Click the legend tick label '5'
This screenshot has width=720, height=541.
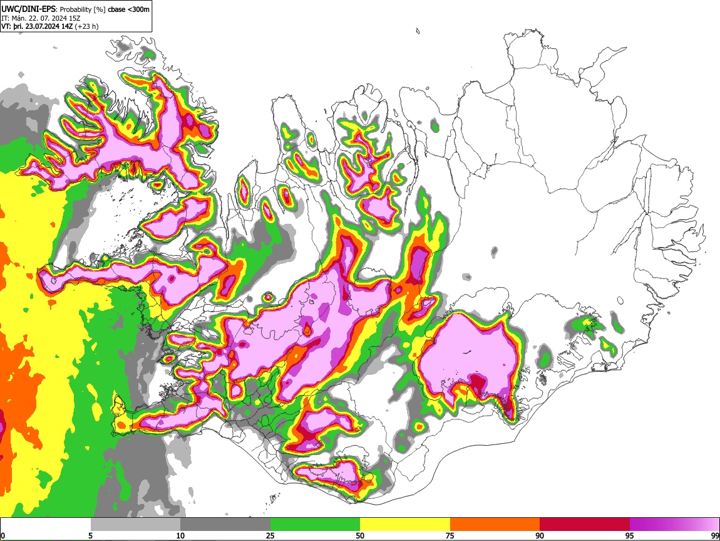pyautogui.click(x=90, y=535)
